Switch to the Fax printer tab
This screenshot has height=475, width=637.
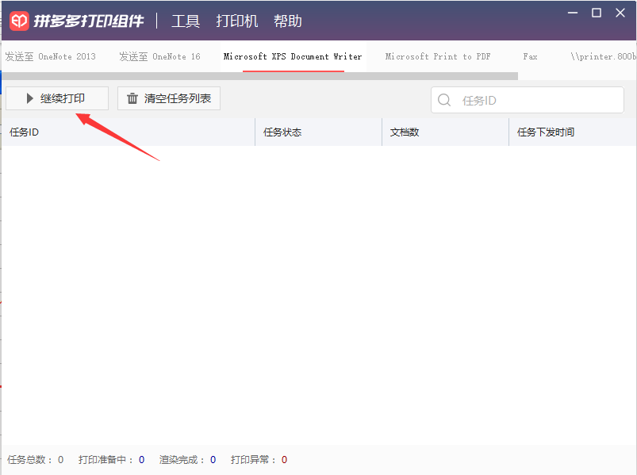pos(530,56)
